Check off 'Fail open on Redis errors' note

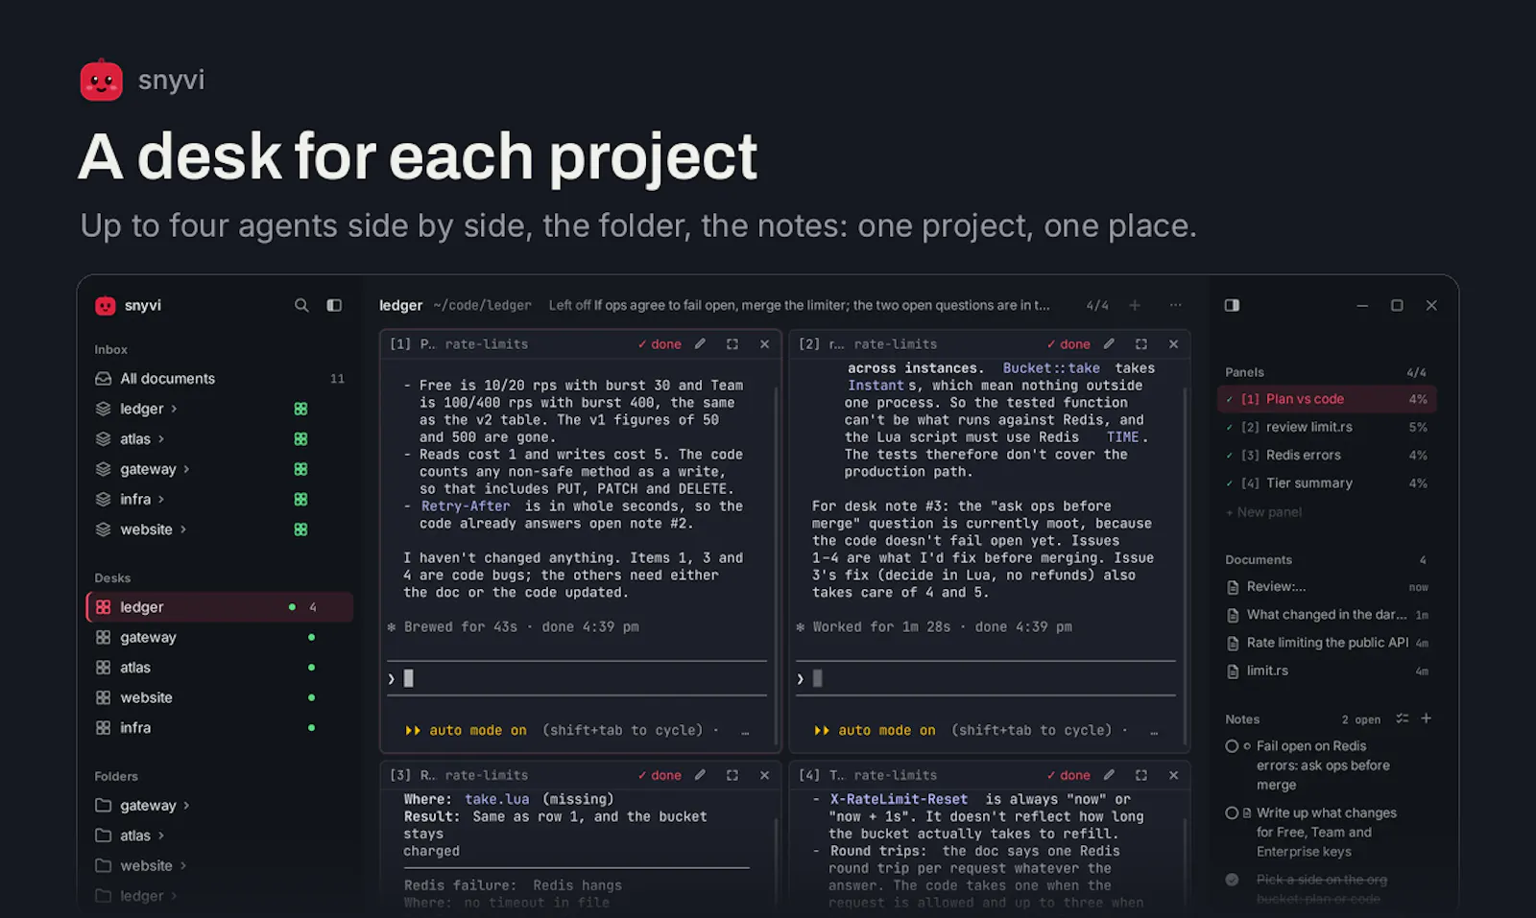[x=1232, y=746]
